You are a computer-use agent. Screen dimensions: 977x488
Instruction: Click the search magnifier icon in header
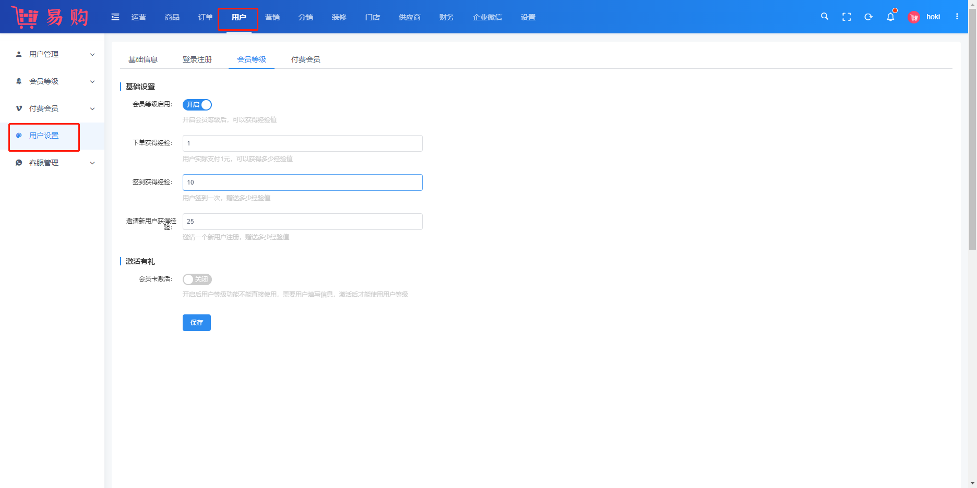(825, 17)
